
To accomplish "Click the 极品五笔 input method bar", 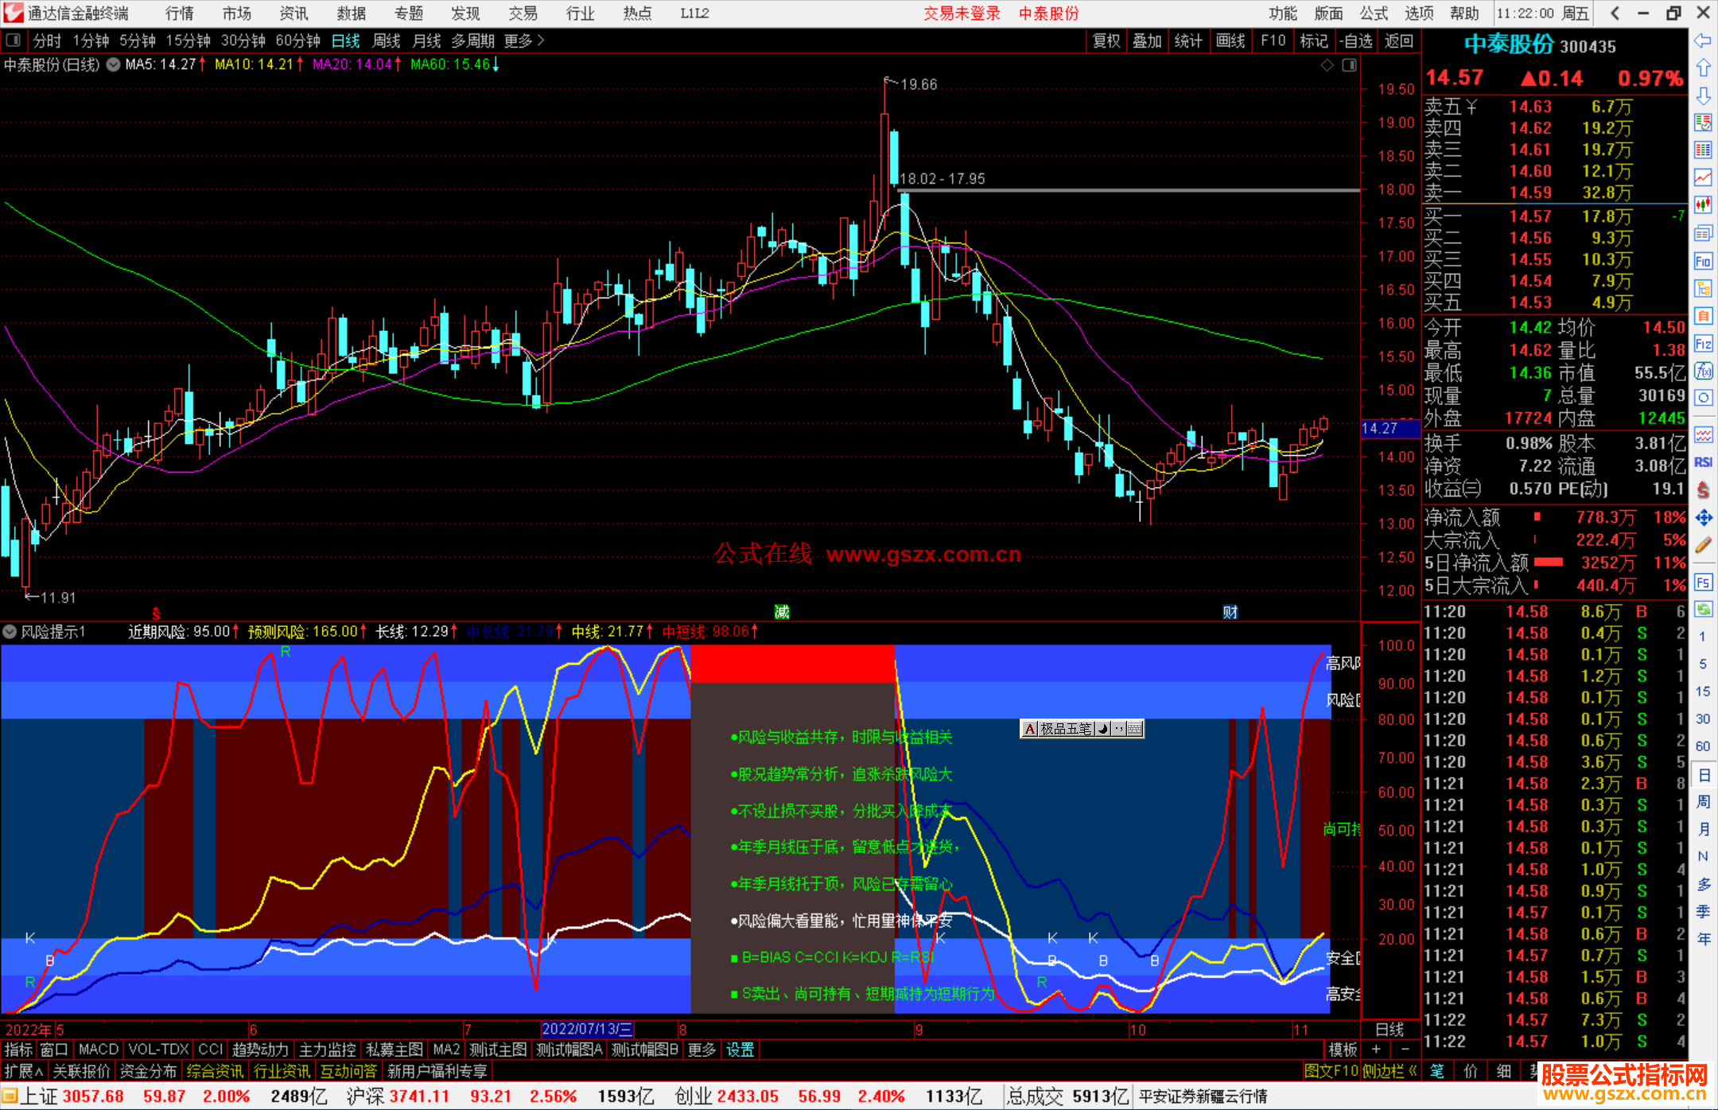I will pyautogui.click(x=1082, y=729).
